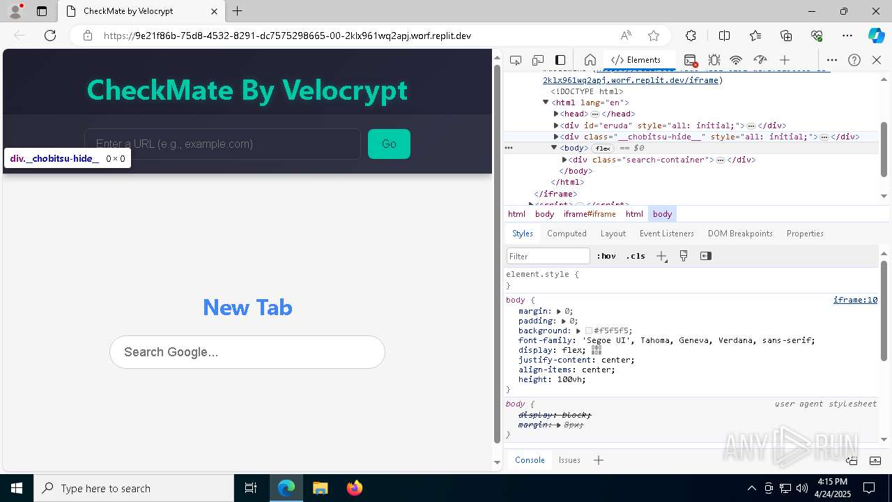892x502 pixels.
Task: Click the replit.dev/iframe document link
Action: 632,80
